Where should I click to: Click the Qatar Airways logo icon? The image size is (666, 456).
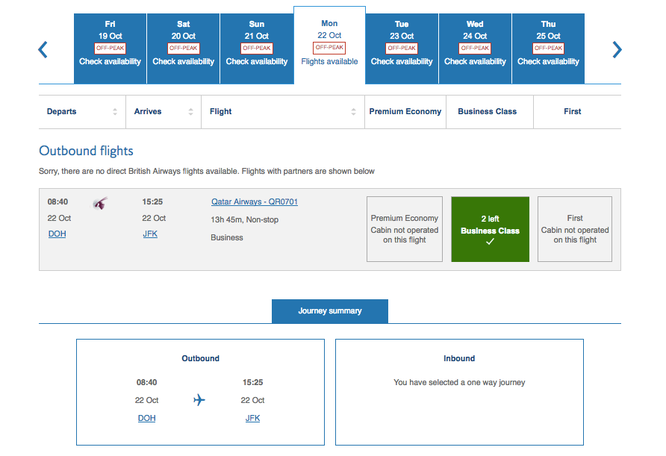[100, 202]
